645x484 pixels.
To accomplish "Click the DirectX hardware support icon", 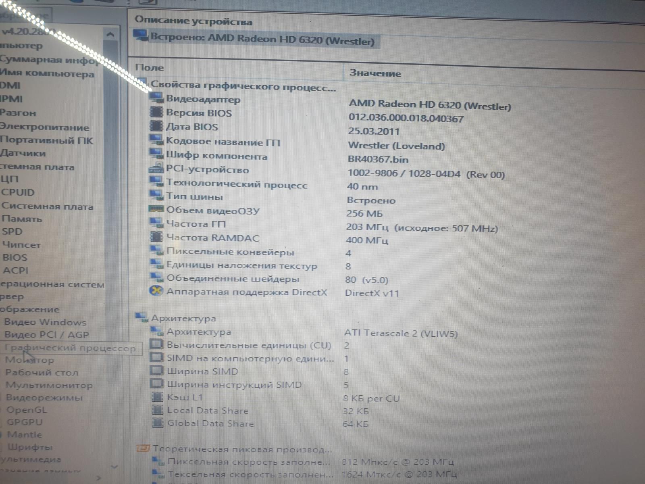I will tap(156, 291).
